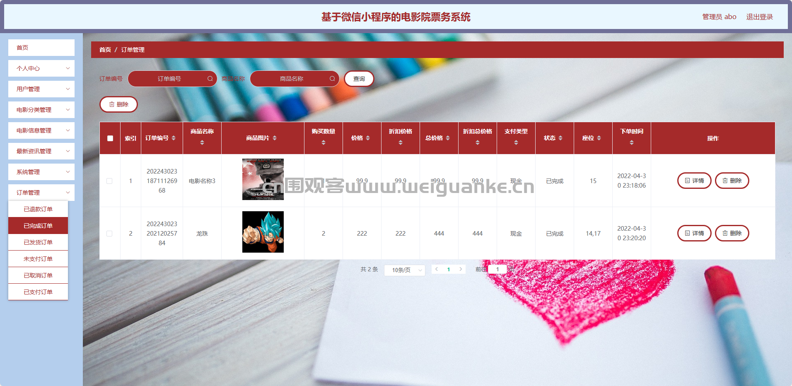The width and height of the screenshot is (792, 386).
Task: Expand 用户管理 sidebar menu
Action: (x=41, y=89)
